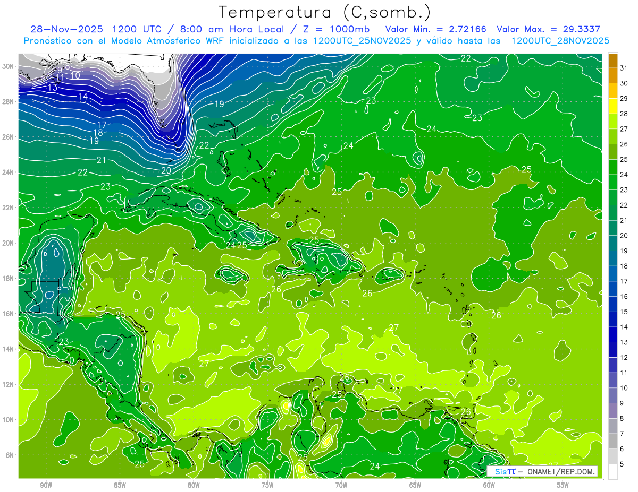Click the "65W" longitude axis label
The width and height of the screenshot is (638, 492).
415,485
